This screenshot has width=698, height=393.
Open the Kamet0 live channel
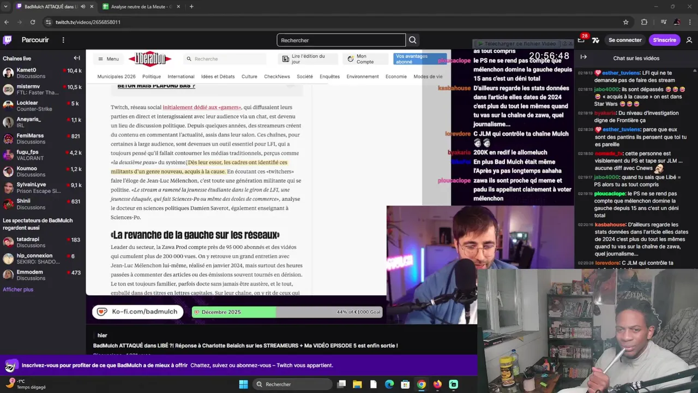pos(43,73)
